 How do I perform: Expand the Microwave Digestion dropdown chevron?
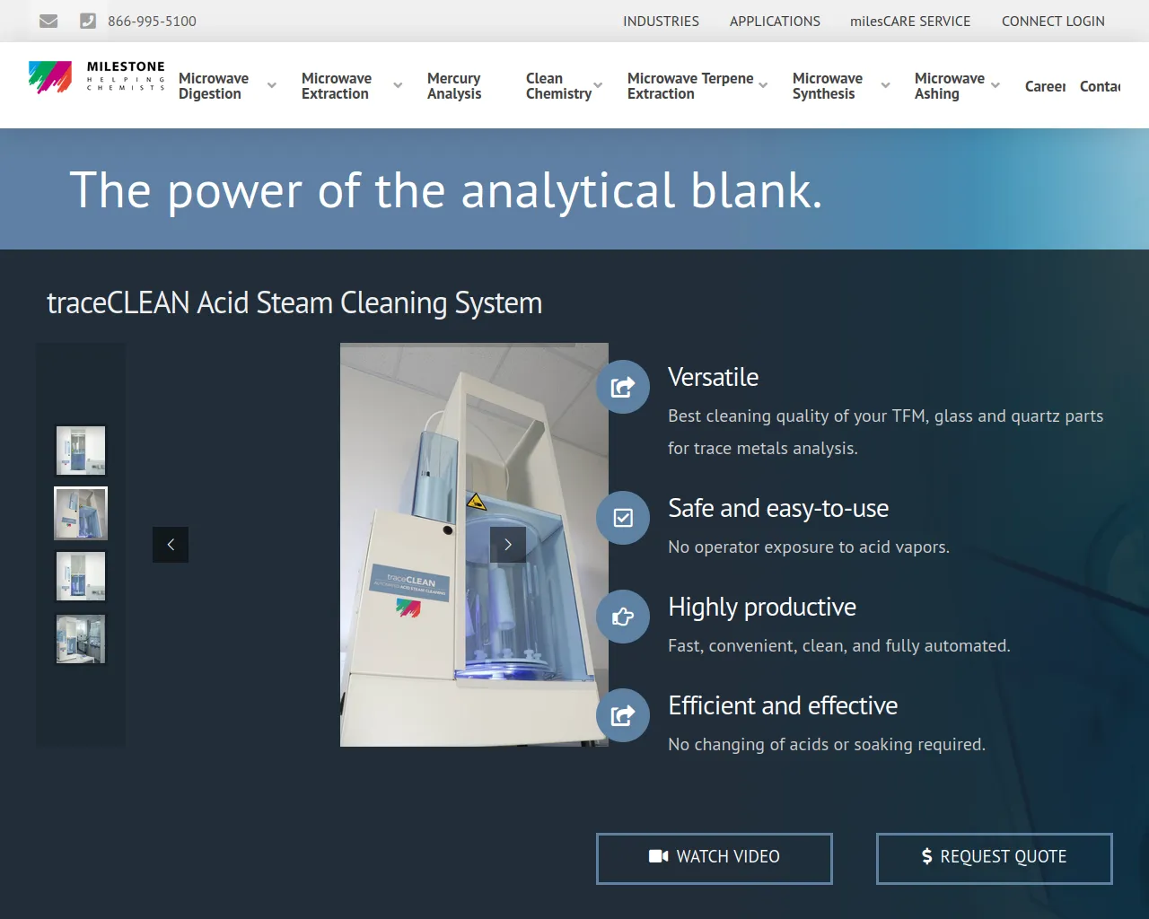(272, 86)
